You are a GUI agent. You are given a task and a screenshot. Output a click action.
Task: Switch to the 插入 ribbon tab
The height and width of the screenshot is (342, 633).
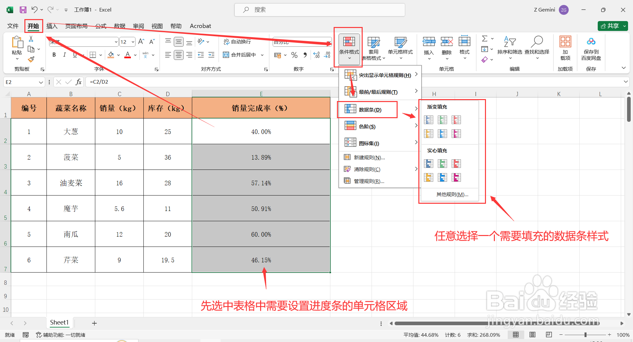coord(52,26)
